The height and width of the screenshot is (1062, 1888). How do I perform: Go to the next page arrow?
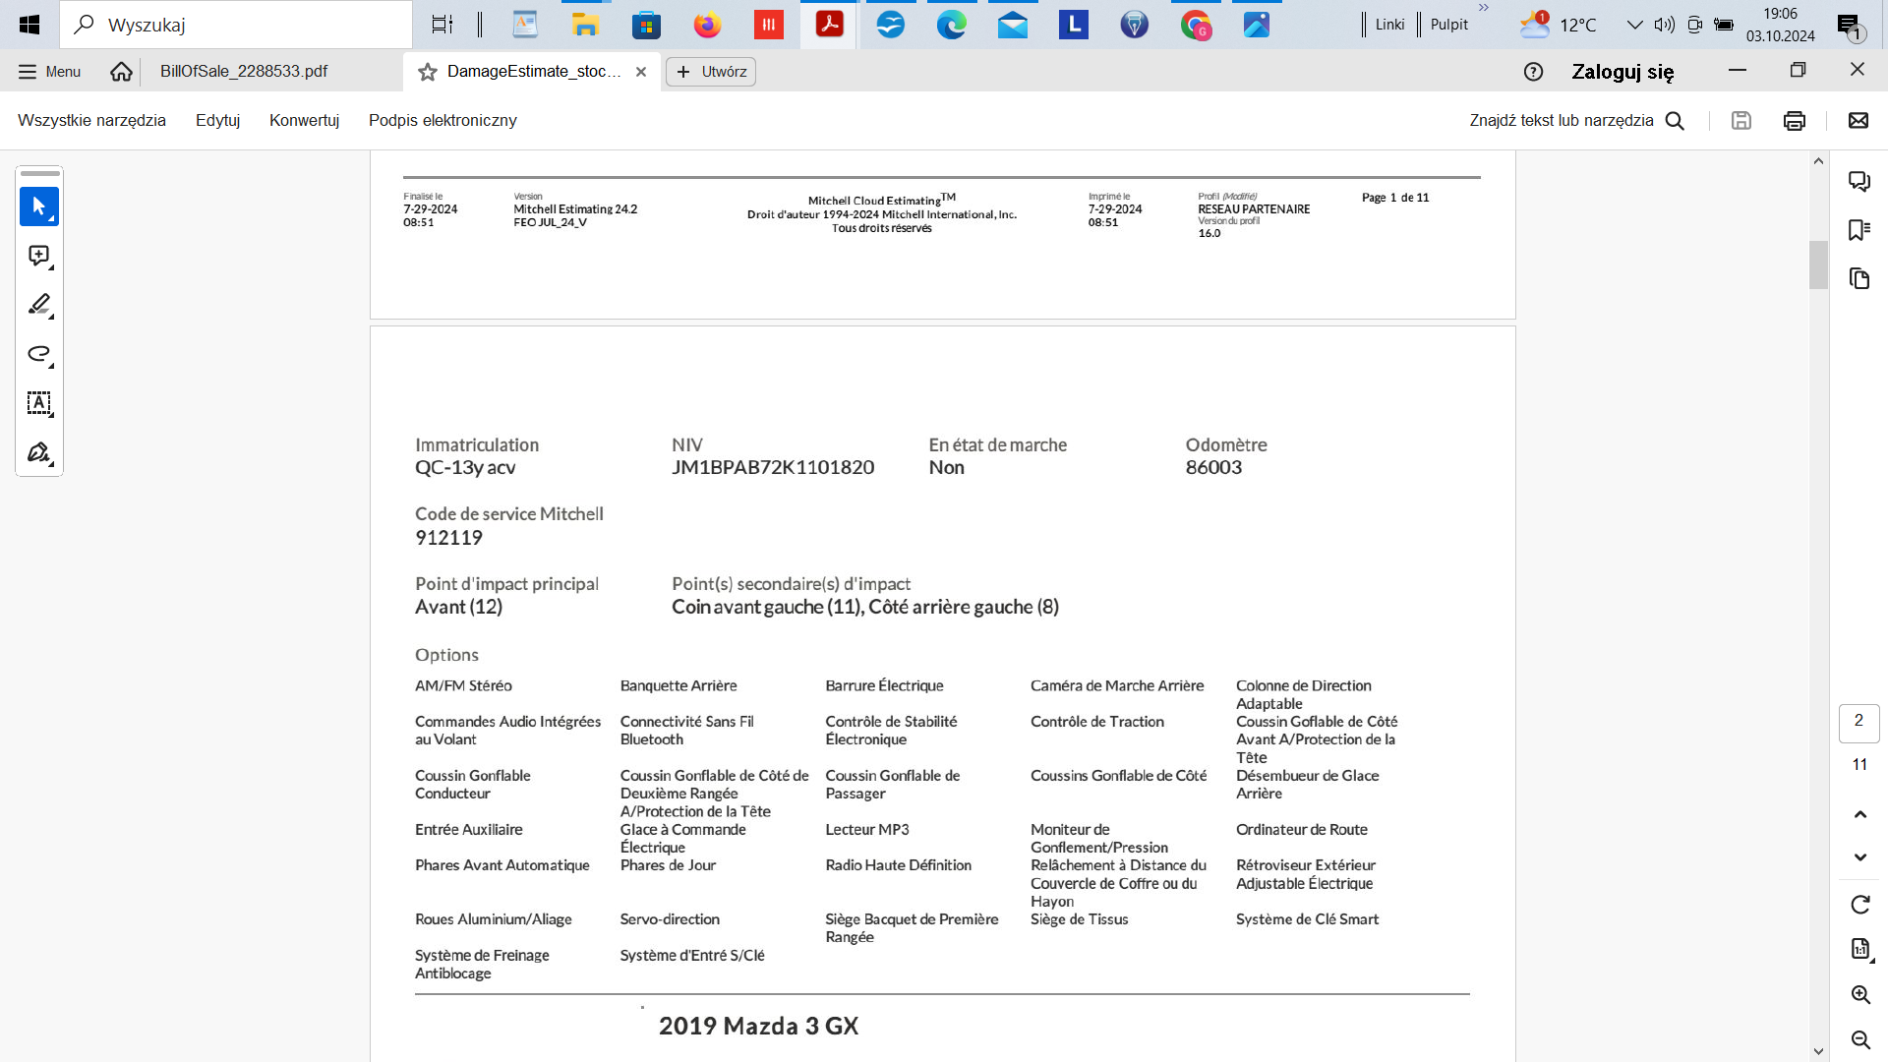pos(1859,857)
